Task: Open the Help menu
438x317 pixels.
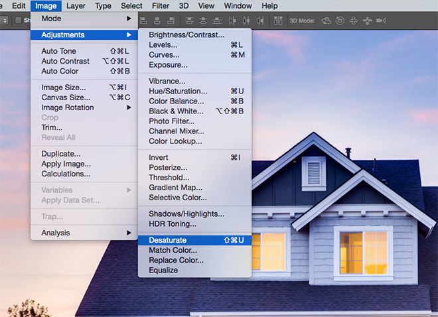Action: point(269,5)
